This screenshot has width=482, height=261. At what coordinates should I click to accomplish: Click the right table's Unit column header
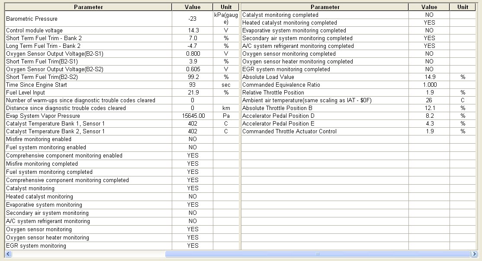[x=463, y=7]
